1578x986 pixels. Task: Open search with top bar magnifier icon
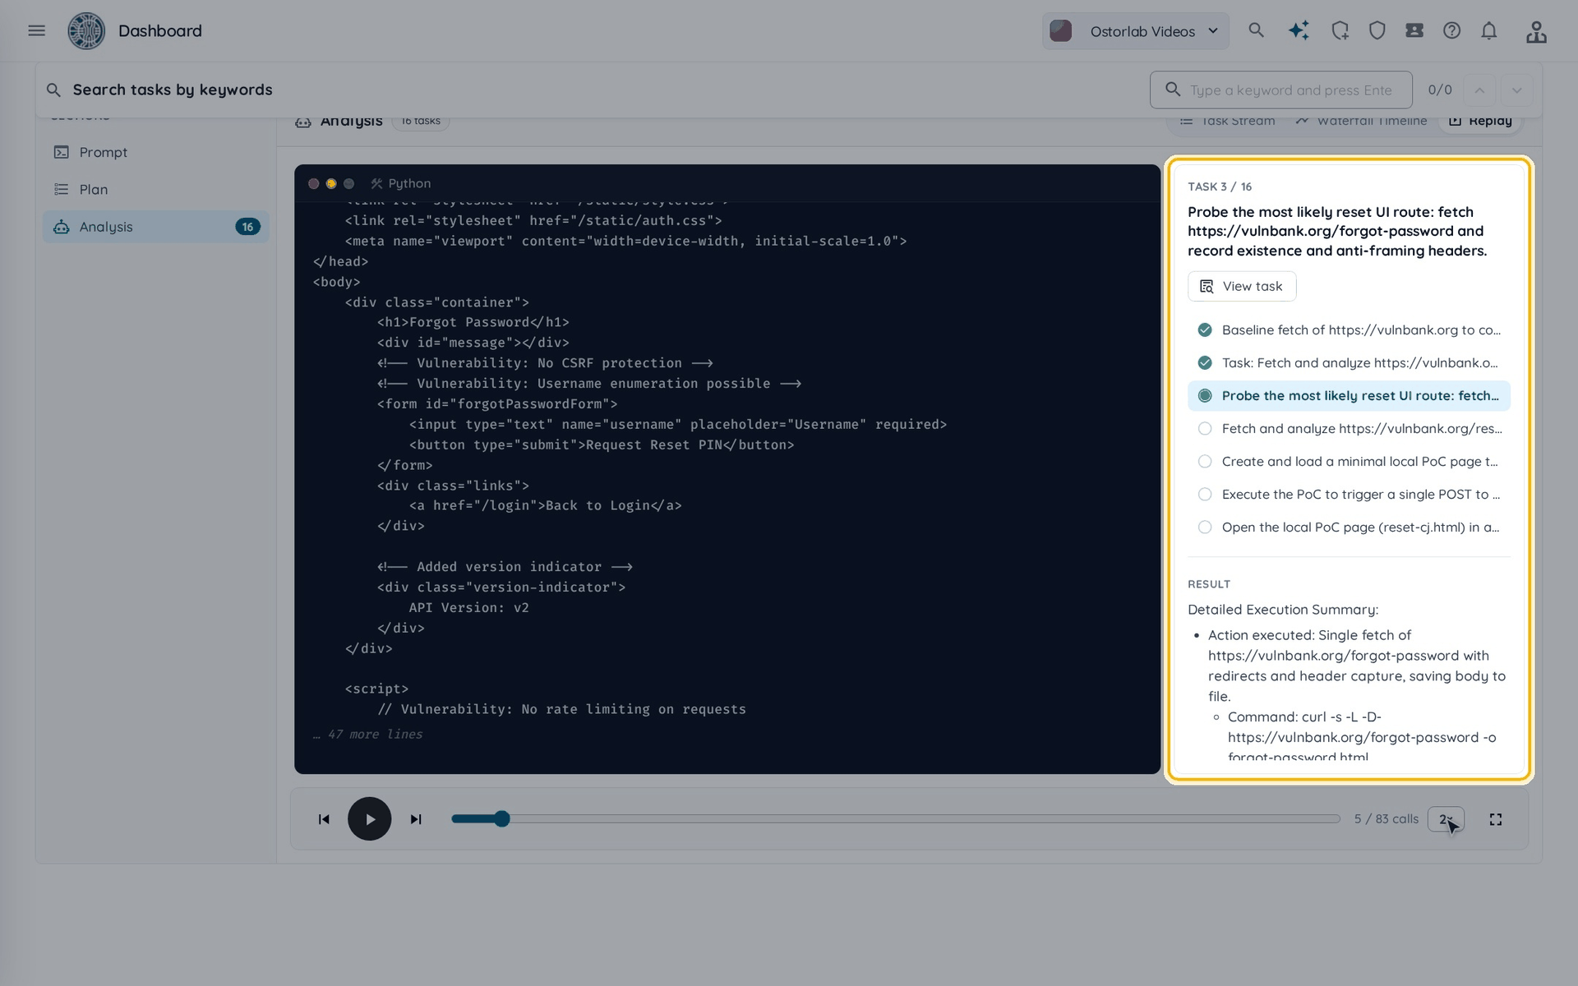pos(1256,30)
